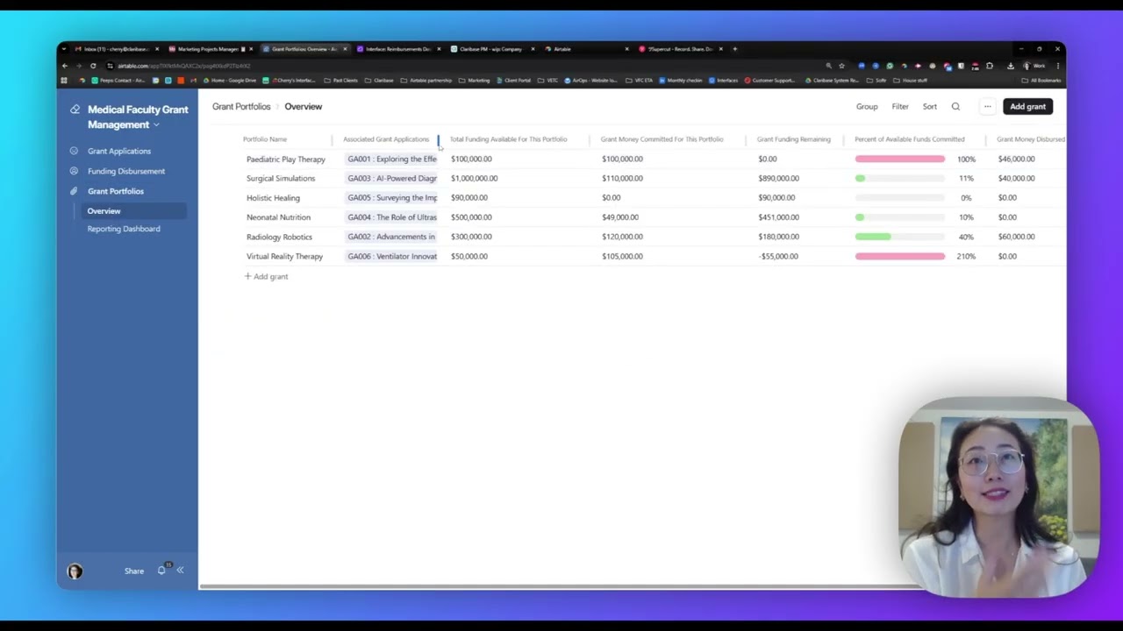Viewport: 1123px width, 631px height.
Task: Click the GA005 linked application chip
Action: point(391,198)
